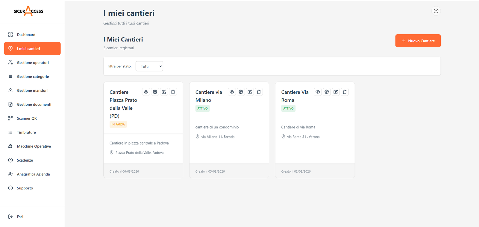Log out using the Esci link
This screenshot has width=479, height=227.
(x=20, y=217)
